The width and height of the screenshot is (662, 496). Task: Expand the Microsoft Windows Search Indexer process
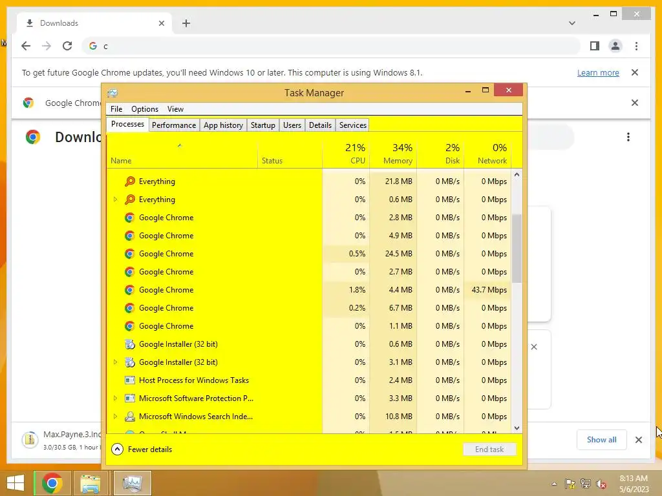tap(115, 417)
